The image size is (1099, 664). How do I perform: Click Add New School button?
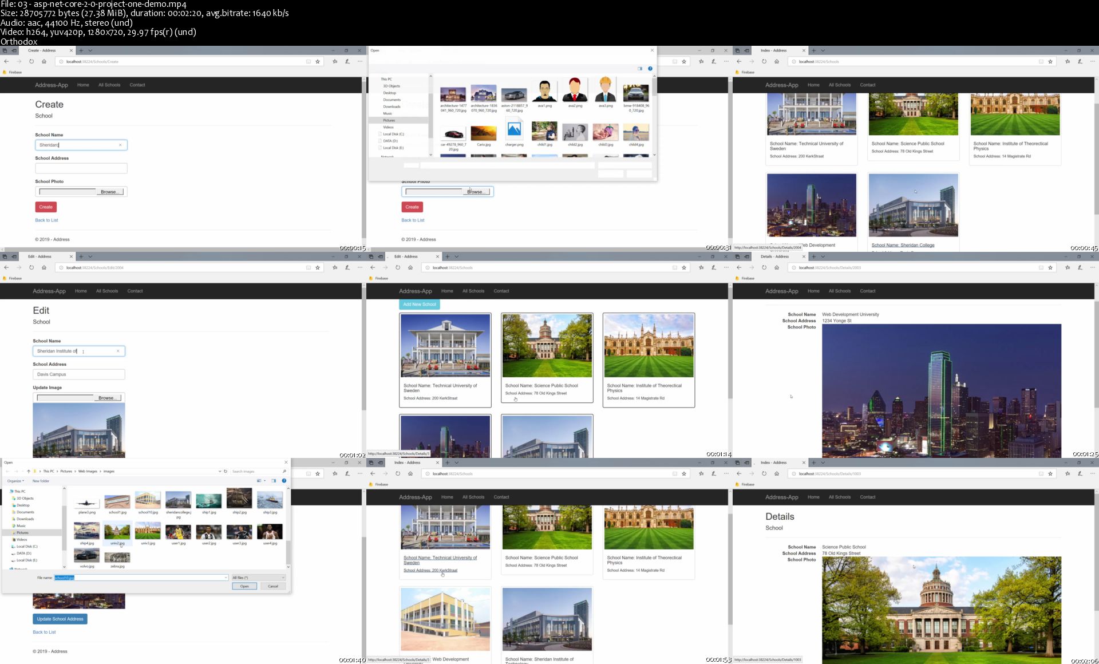(x=420, y=305)
